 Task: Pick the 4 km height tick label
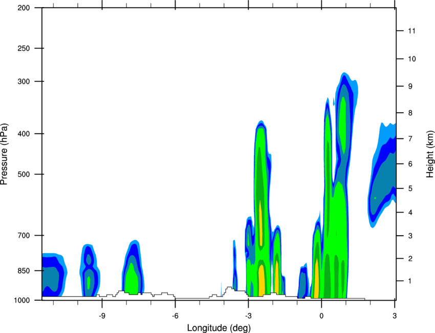coord(410,213)
